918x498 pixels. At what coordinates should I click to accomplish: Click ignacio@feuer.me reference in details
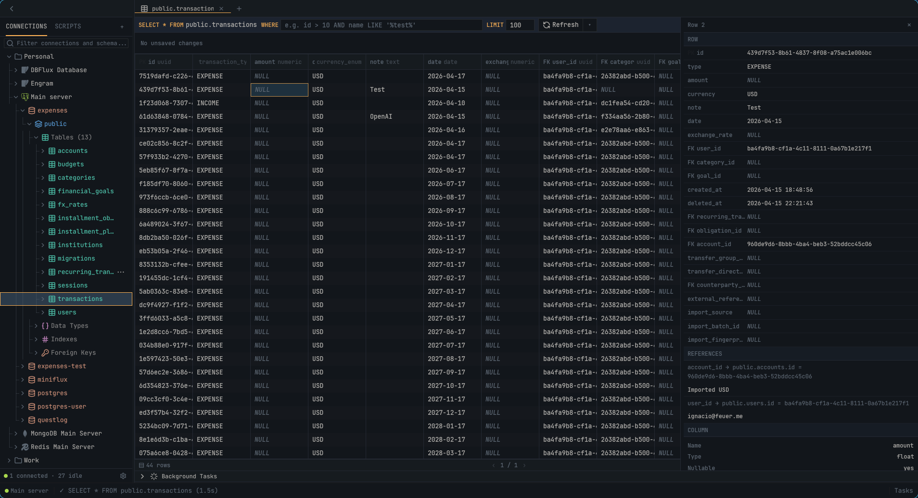click(x=715, y=416)
